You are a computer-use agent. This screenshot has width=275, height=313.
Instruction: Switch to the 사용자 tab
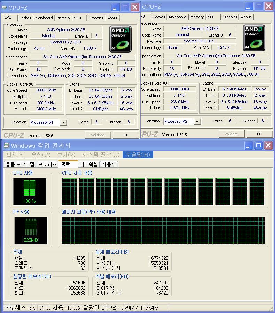(109, 164)
